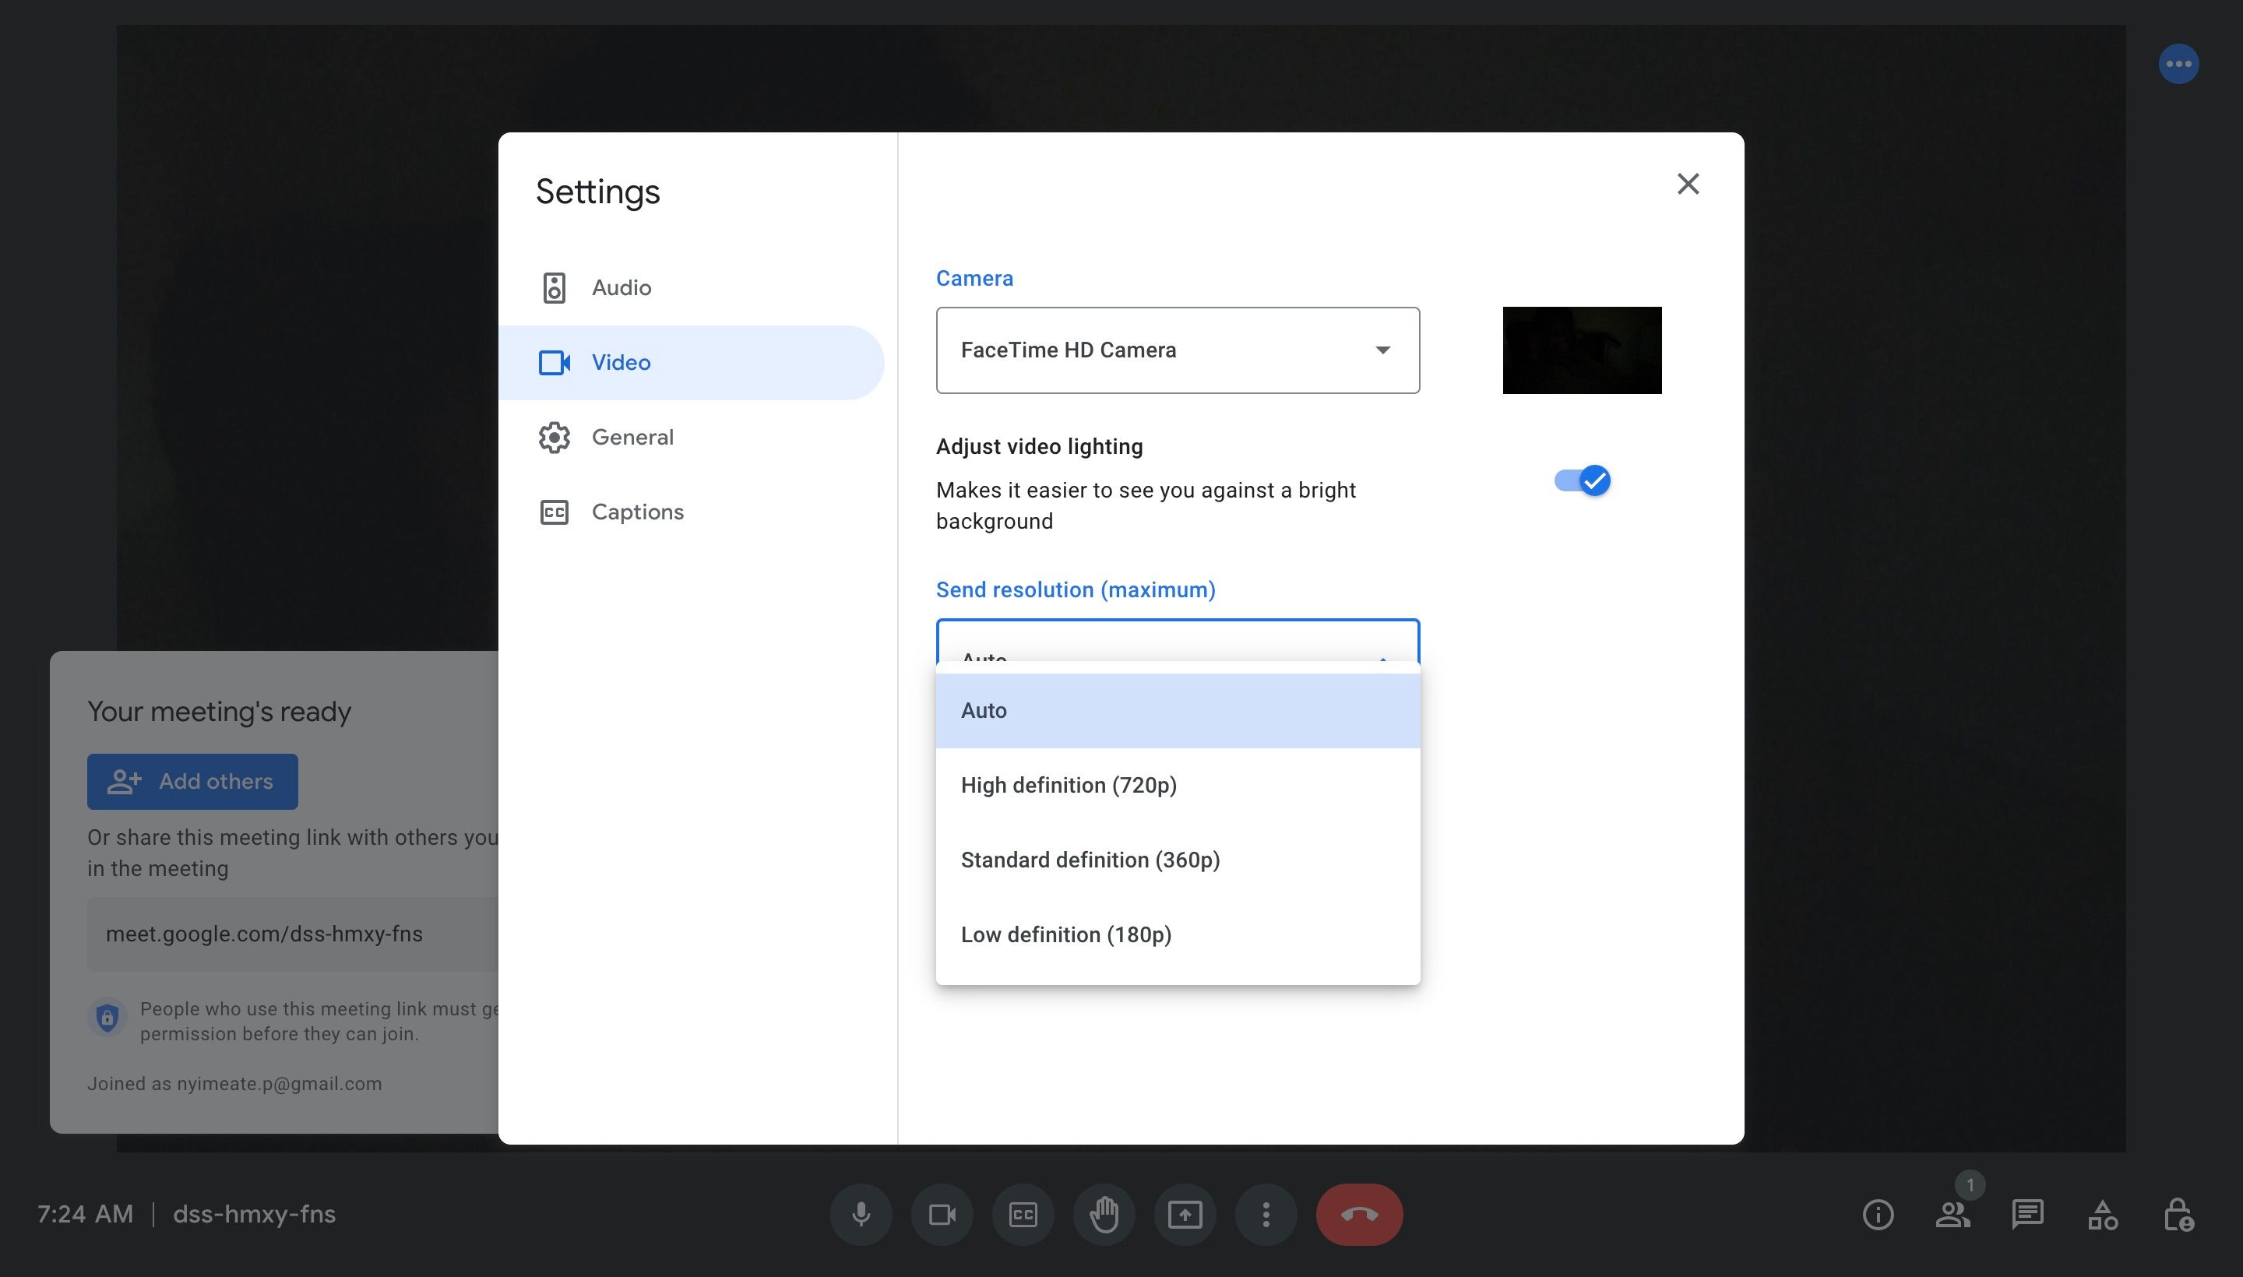Click the Present now screen share icon
Screen dimensions: 2243x1277
(1185, 1214)
